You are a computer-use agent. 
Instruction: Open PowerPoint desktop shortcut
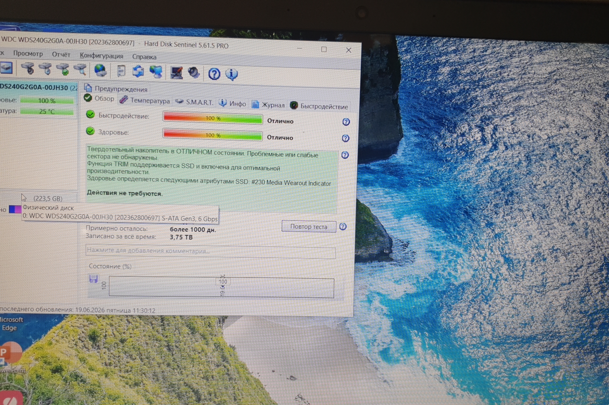pos(11,357)
